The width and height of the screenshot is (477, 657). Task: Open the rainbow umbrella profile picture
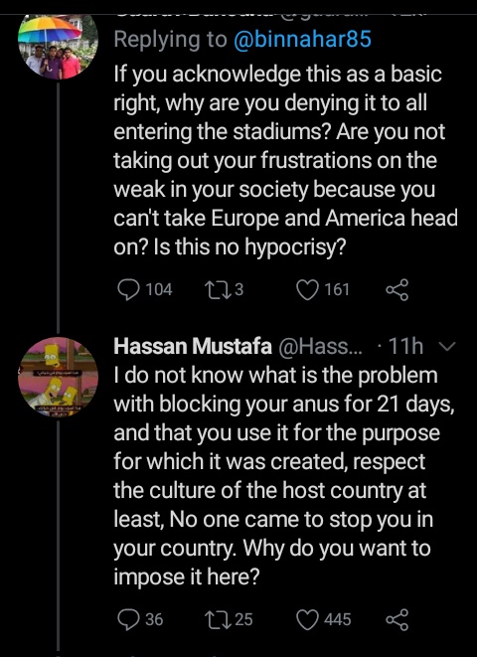point(57,45)
